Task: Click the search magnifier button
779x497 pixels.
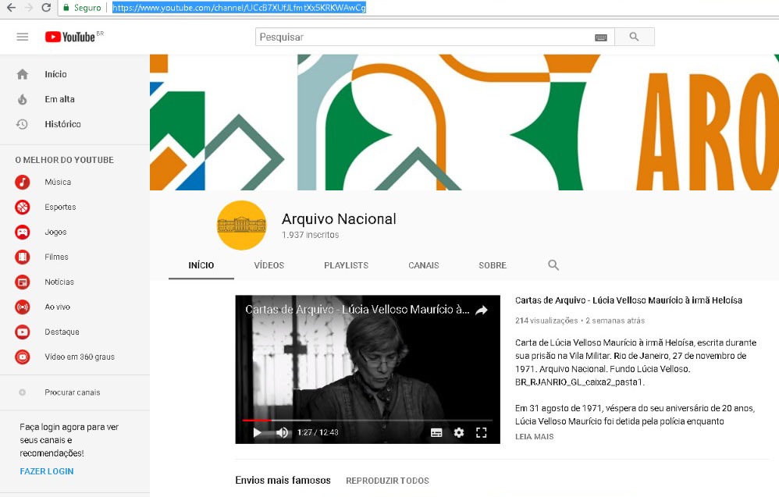Action: tap(634, 37)
